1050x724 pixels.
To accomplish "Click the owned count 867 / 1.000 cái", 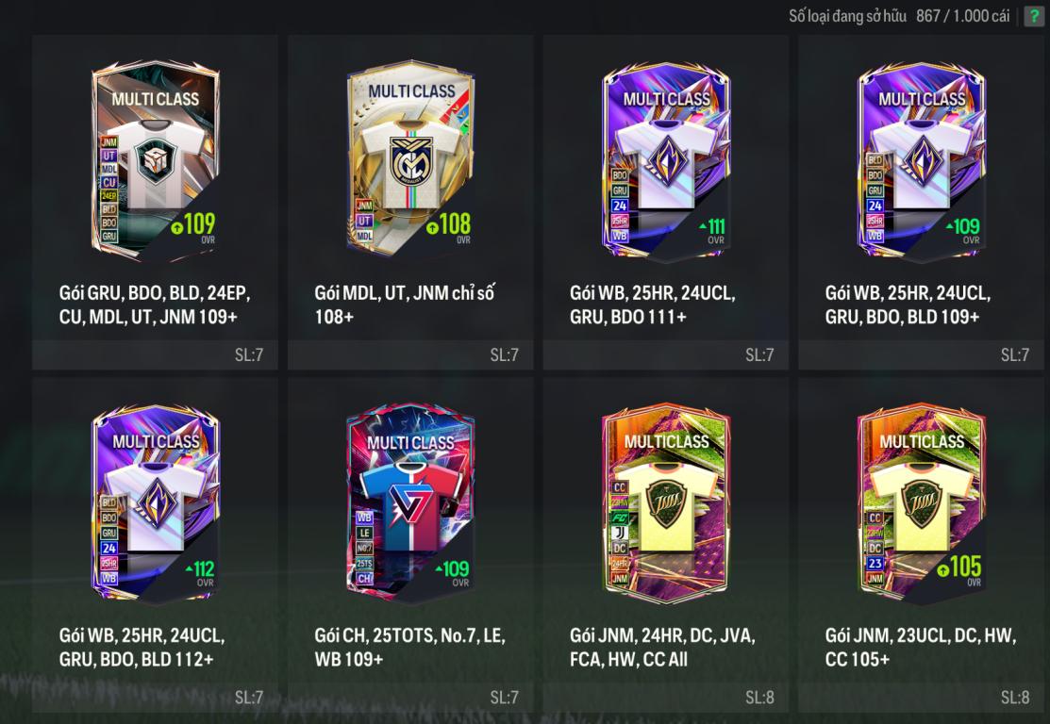I will click(962, 16).
